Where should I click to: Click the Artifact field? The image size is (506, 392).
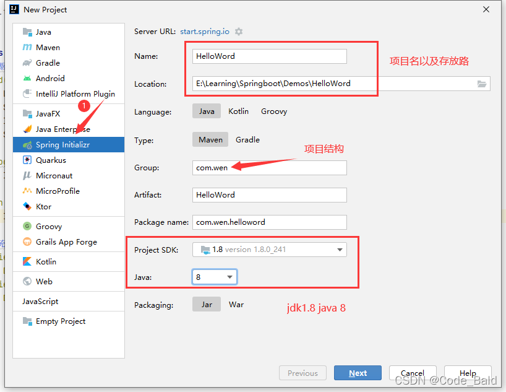pos(270,195)
